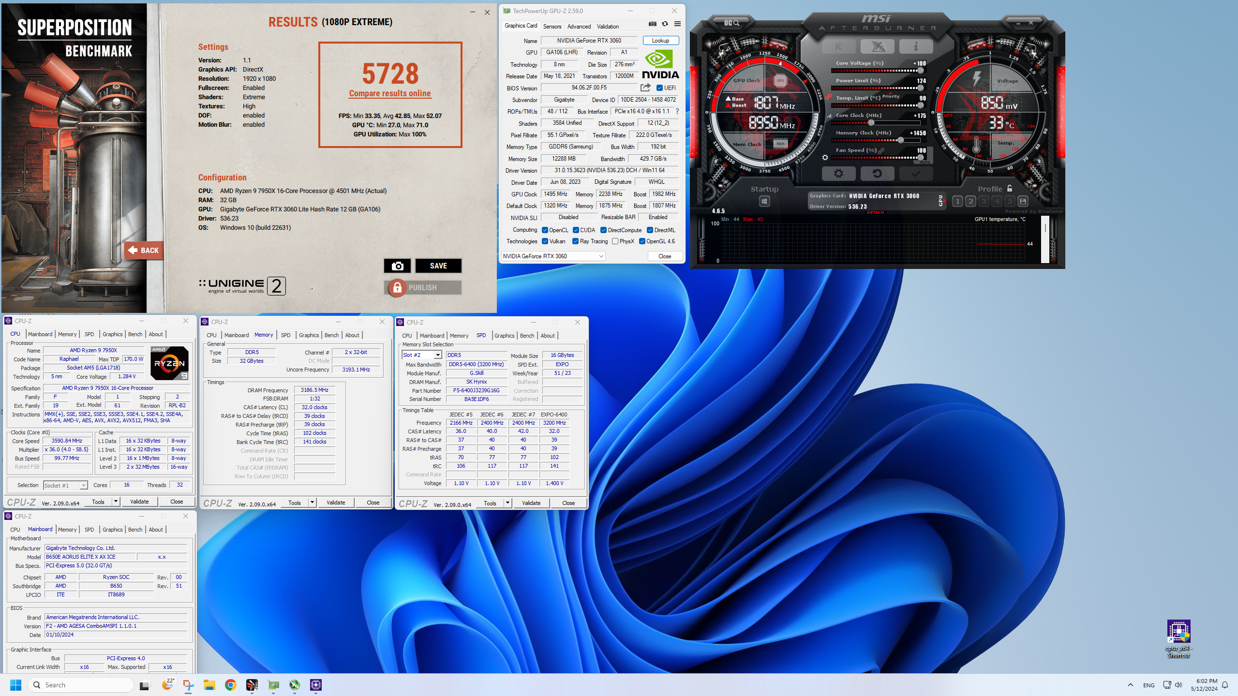Adjust Core Clock slider handle

871,123
